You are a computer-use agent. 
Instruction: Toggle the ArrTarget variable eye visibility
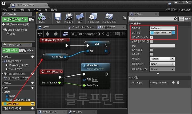(x=33, y=104)
